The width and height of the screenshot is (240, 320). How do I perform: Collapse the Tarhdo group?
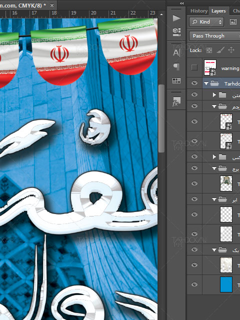click(206, 83)
